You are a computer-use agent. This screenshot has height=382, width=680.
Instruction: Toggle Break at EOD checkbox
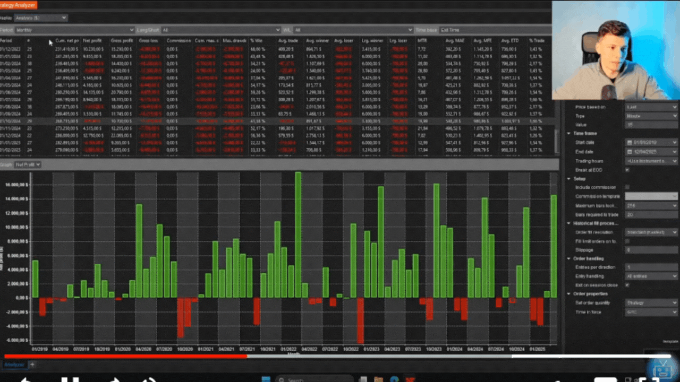click(627, 170)
